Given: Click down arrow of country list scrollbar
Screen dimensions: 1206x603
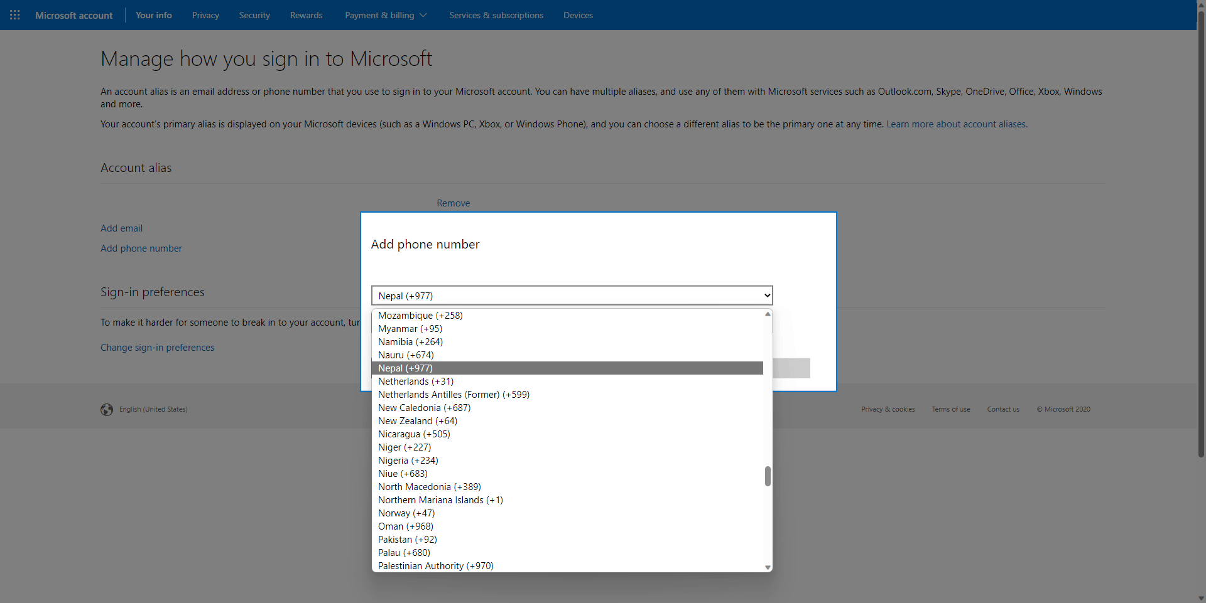Looking at the screenshot, I should coord(768,567).
